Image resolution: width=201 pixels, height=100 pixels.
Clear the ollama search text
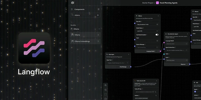98,15
